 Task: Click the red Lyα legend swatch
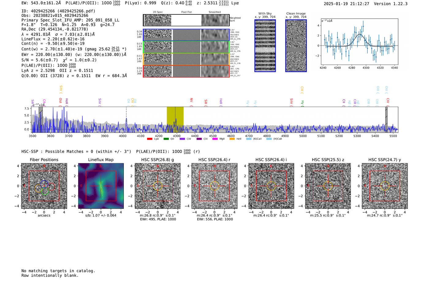pyautogui.click(x=150, y=139)
